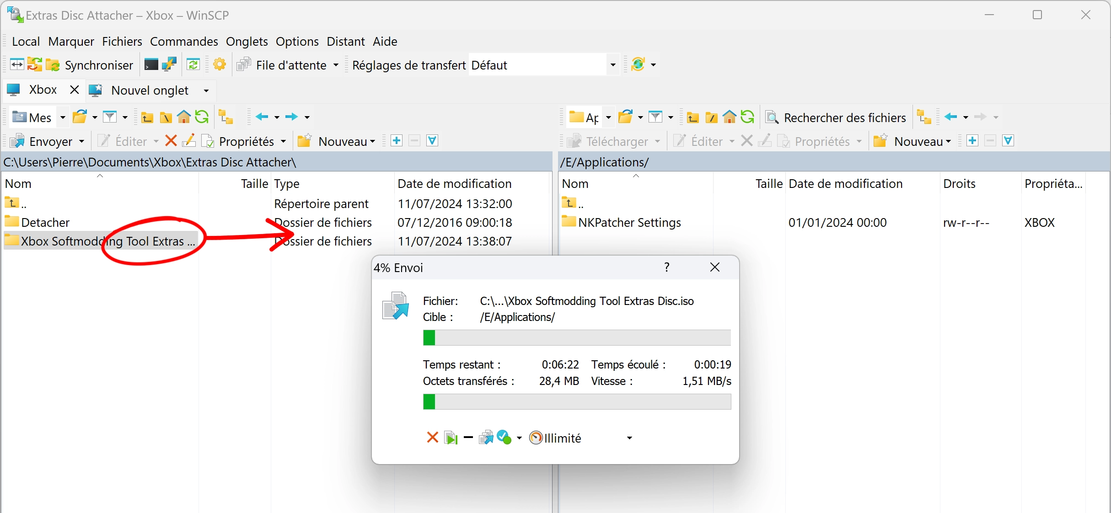Click local invert selection triangle icon
The image size is (1111, 513).
point(432,141)
